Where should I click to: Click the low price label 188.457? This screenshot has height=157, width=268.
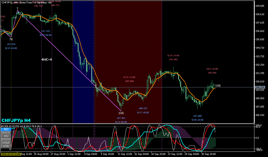tap(143, 108)
